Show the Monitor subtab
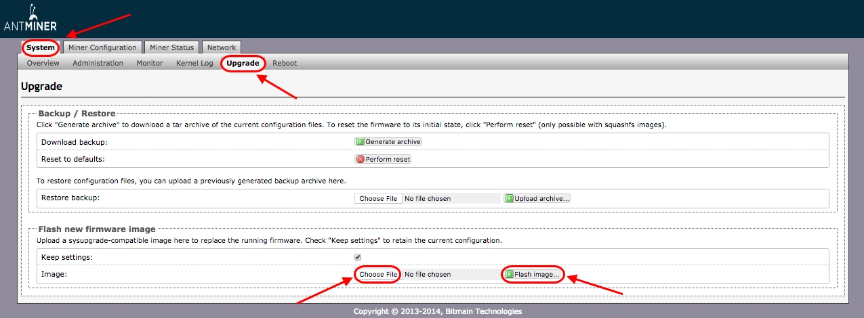Viewport: 864px width, 318px height. point(150,63)
